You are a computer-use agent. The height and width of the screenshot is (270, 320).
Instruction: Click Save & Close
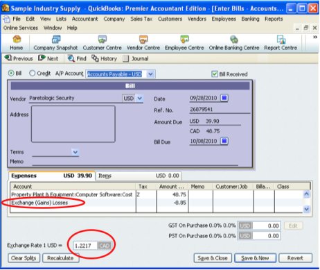(x=213, y=258)
